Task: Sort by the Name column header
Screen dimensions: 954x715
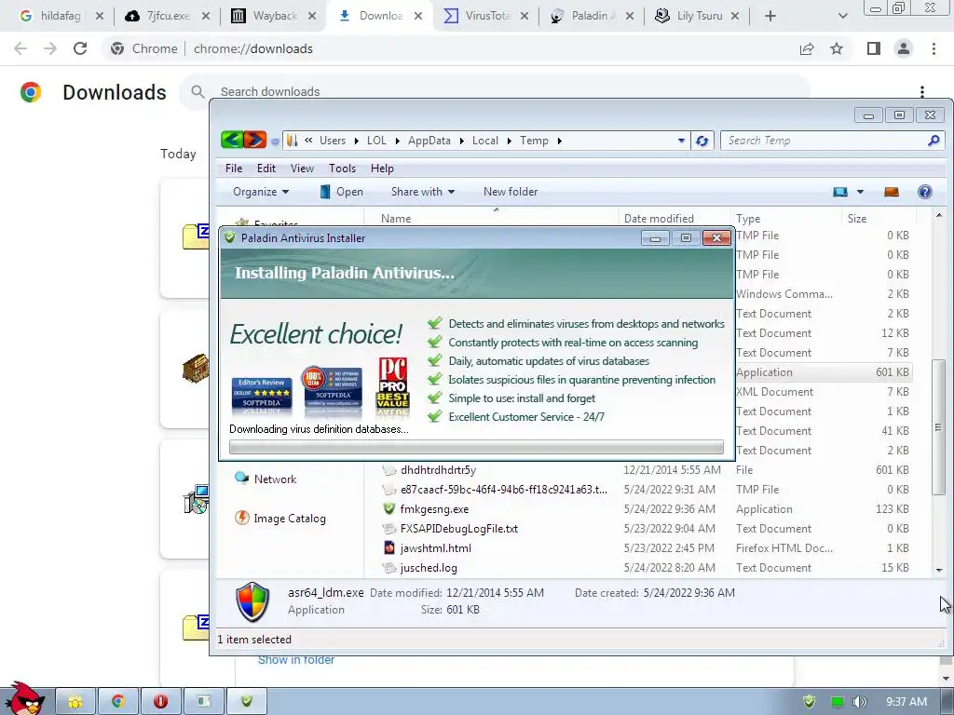Action: coord(491,218)
